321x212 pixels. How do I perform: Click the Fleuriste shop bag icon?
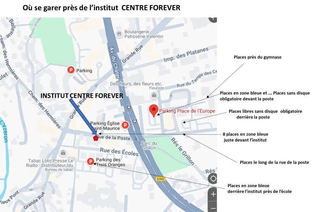(x=154, y=95)
